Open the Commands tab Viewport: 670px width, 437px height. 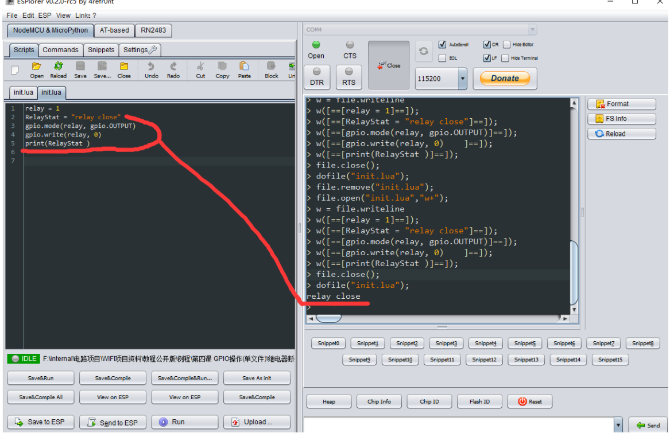click(60, 50)
